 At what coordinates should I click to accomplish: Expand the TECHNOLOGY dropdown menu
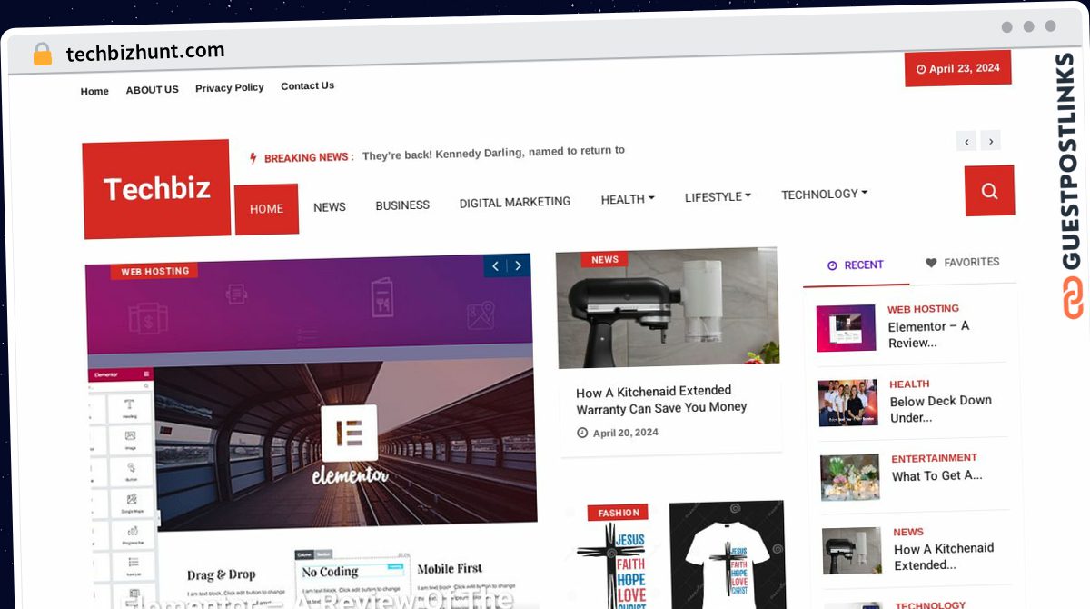point(824,194)
